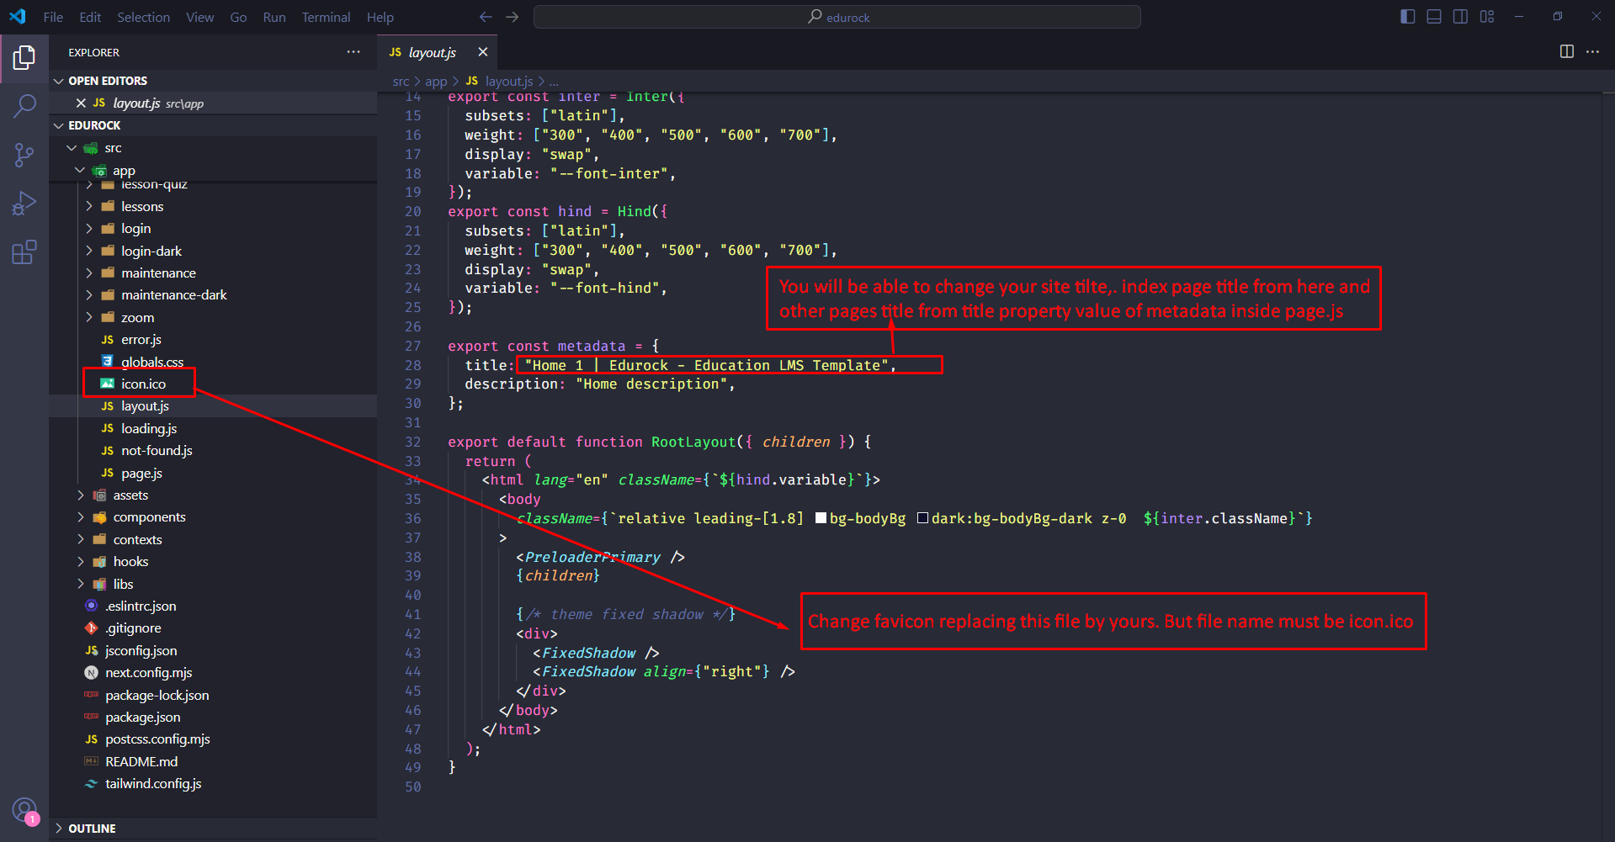Screen dimensions: 1615x842
Task: Toggle the Secondary Side Bar layout icon
Action: point(1460,17)
